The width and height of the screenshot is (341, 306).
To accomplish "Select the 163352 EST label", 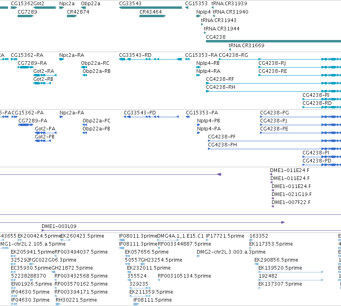I will [259, 236].
